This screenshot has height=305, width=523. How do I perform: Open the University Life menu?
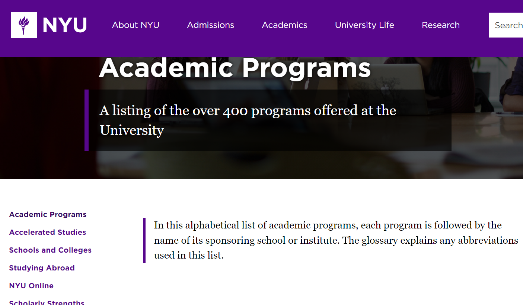[364, 25]
